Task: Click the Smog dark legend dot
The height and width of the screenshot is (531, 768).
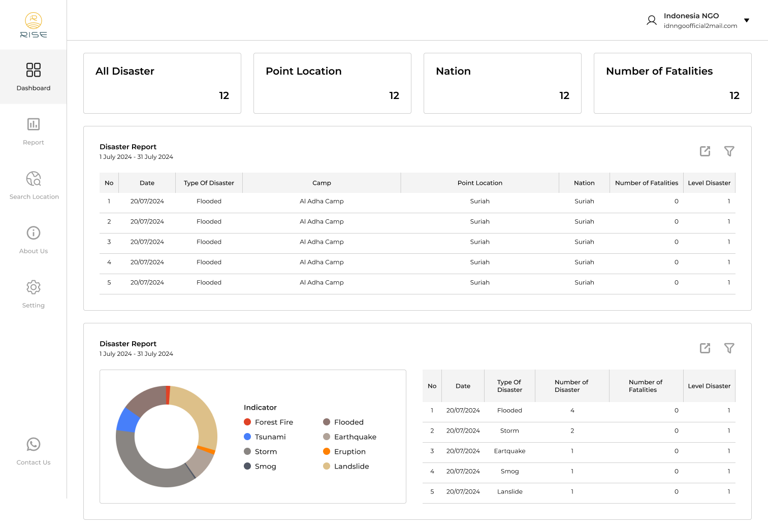Action: 247,466
